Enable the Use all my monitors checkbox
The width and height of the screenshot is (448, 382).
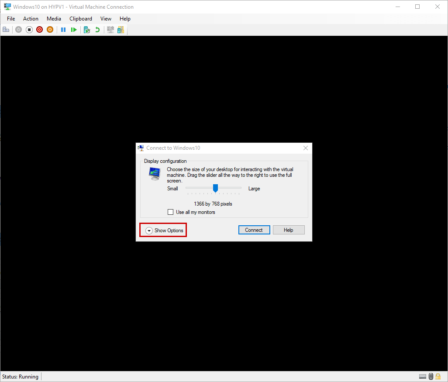coord(171,212)
